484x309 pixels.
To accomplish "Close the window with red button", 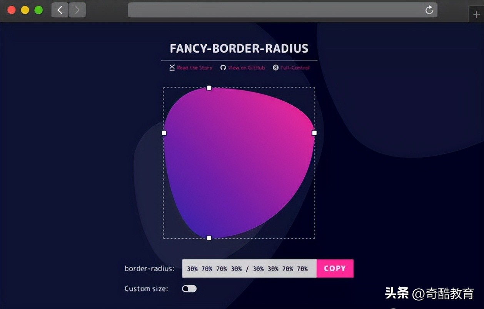I will 12,10.
